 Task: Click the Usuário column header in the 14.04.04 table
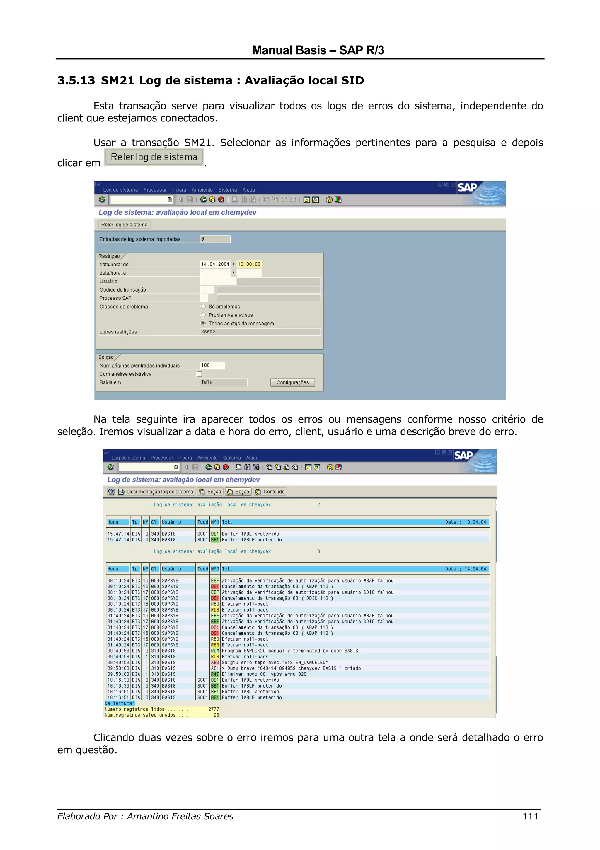178,569
